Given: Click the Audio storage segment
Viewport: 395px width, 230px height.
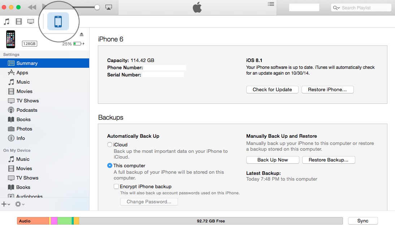Looking at the screenshot, I should click(33, 221).
